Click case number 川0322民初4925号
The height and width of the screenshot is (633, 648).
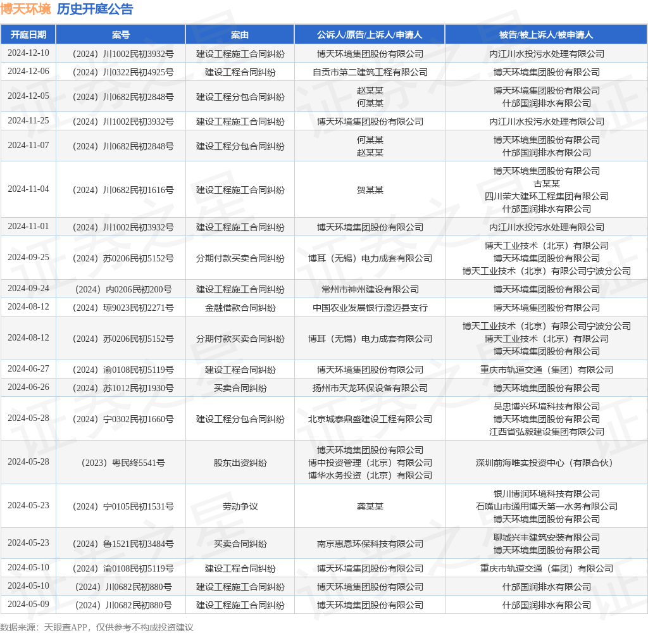[123, 72]
